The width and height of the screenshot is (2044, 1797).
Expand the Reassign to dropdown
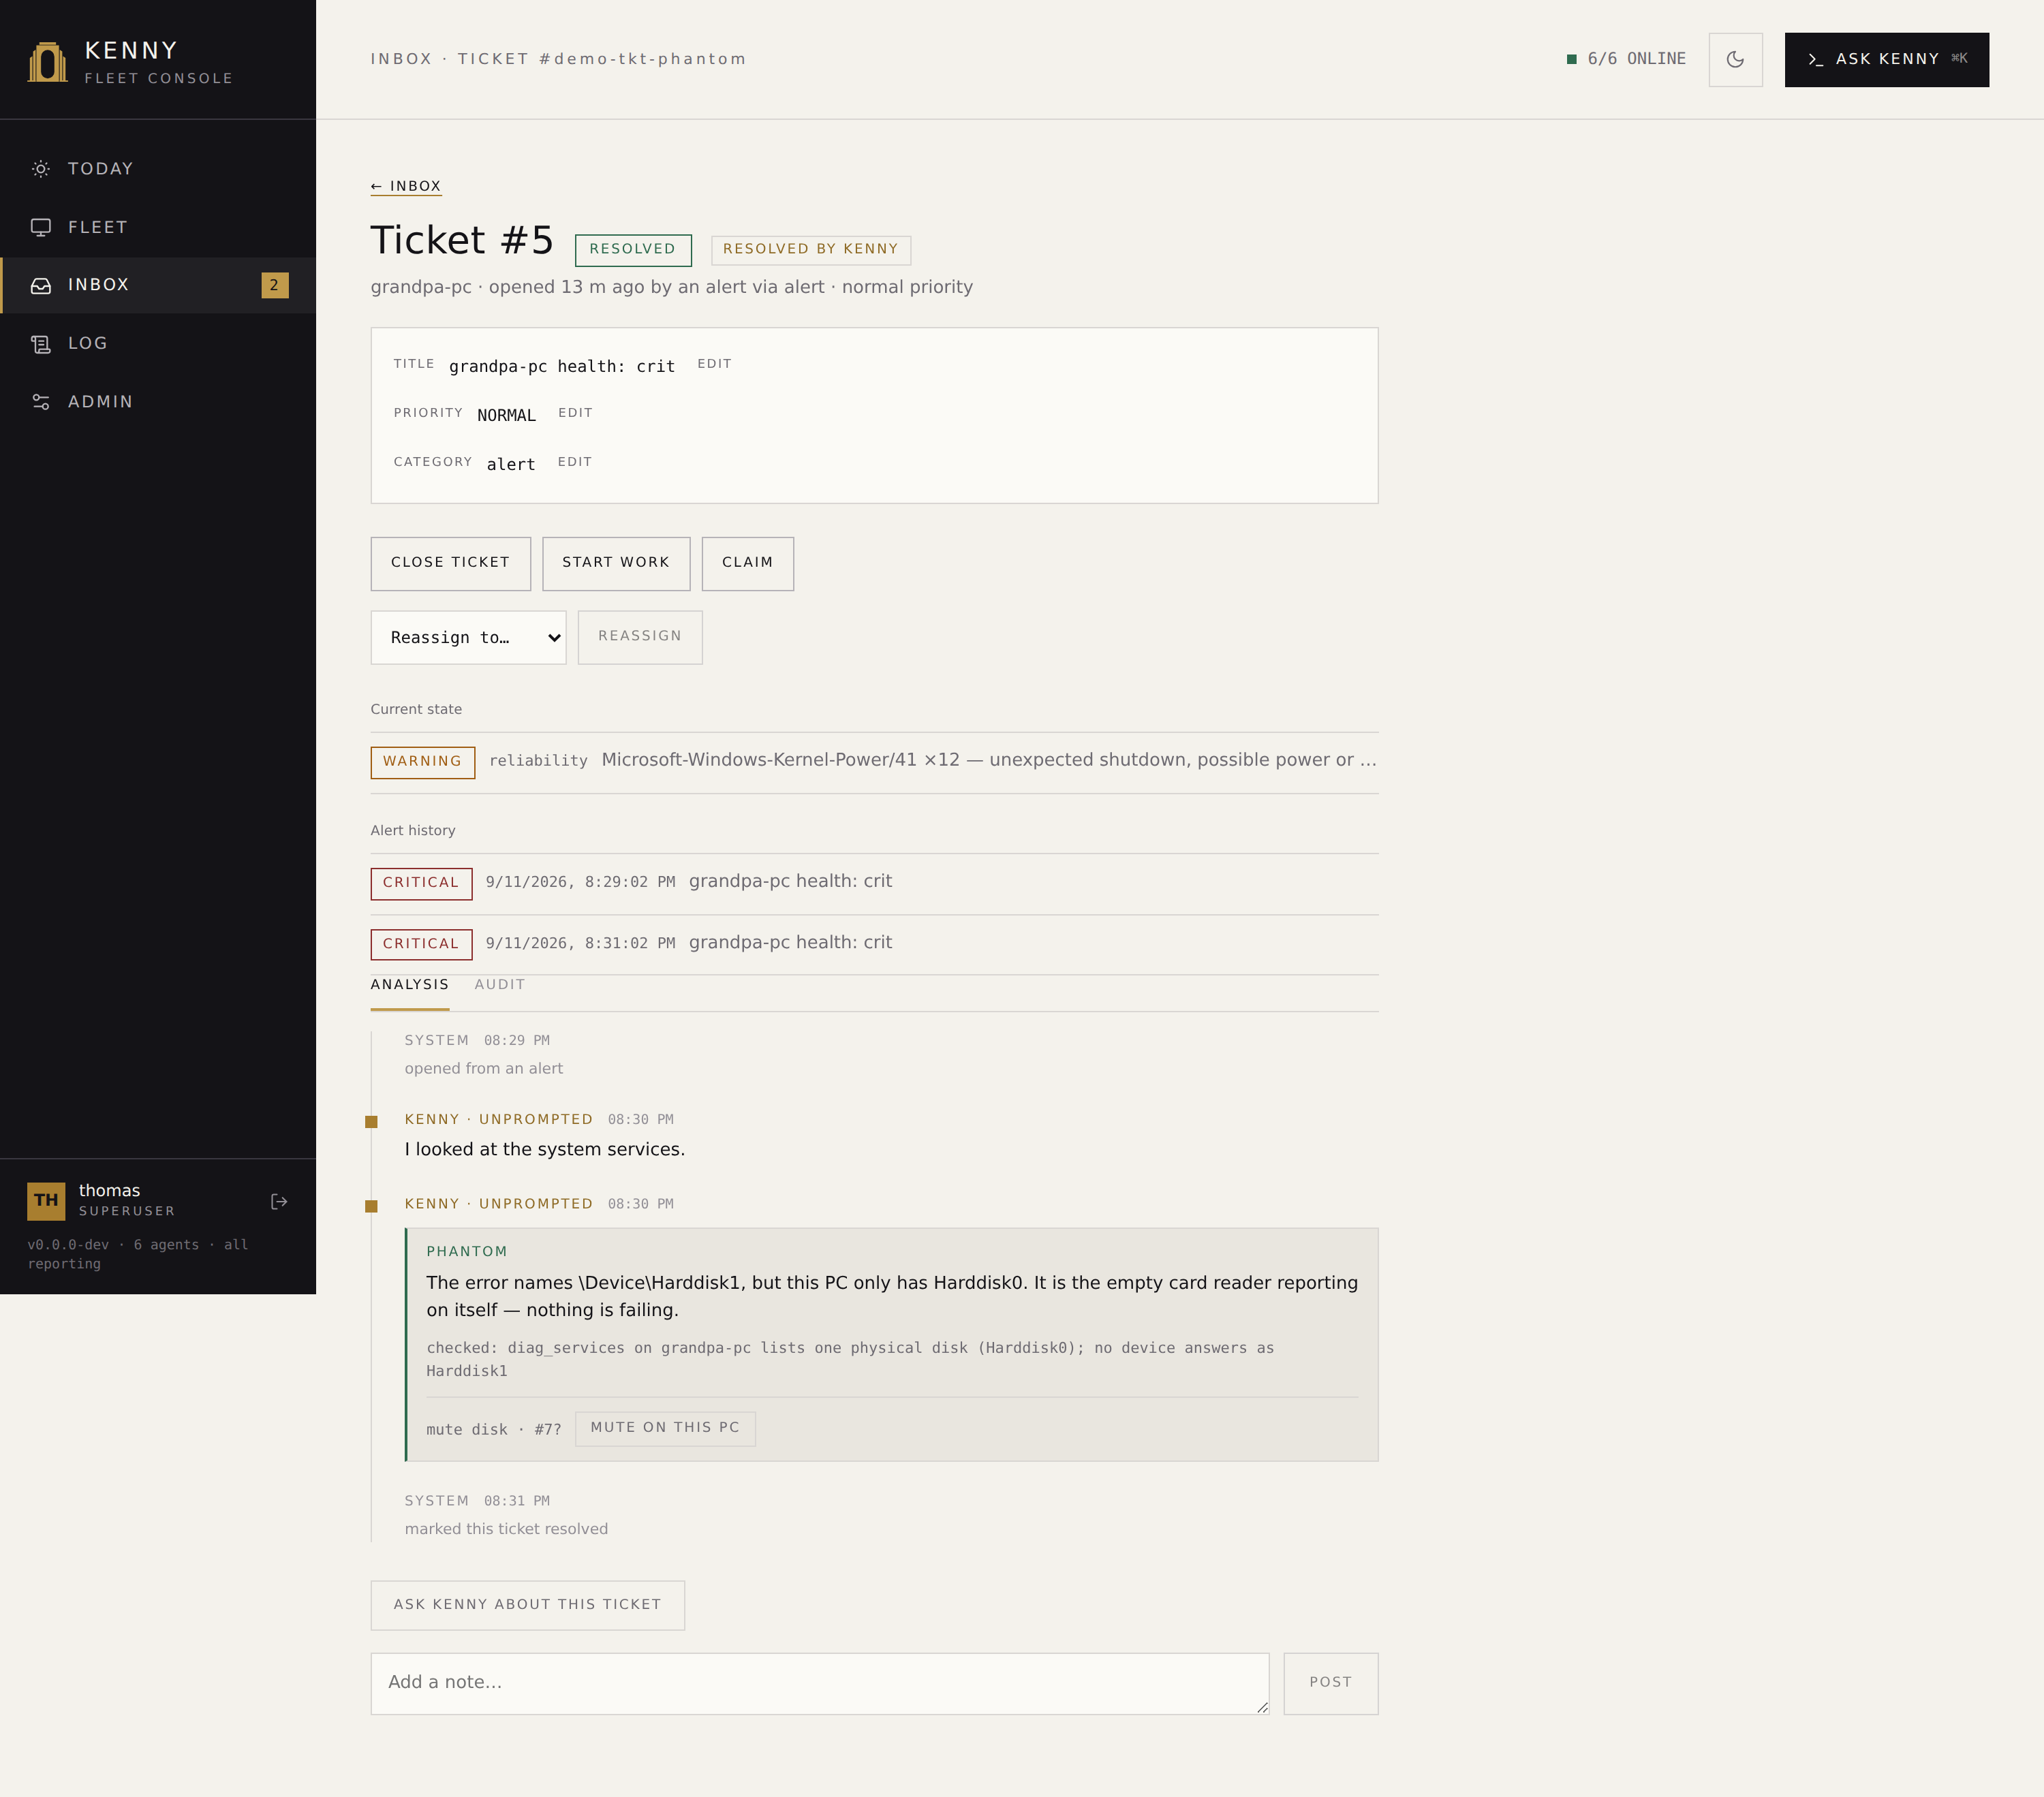pos(468,637)
